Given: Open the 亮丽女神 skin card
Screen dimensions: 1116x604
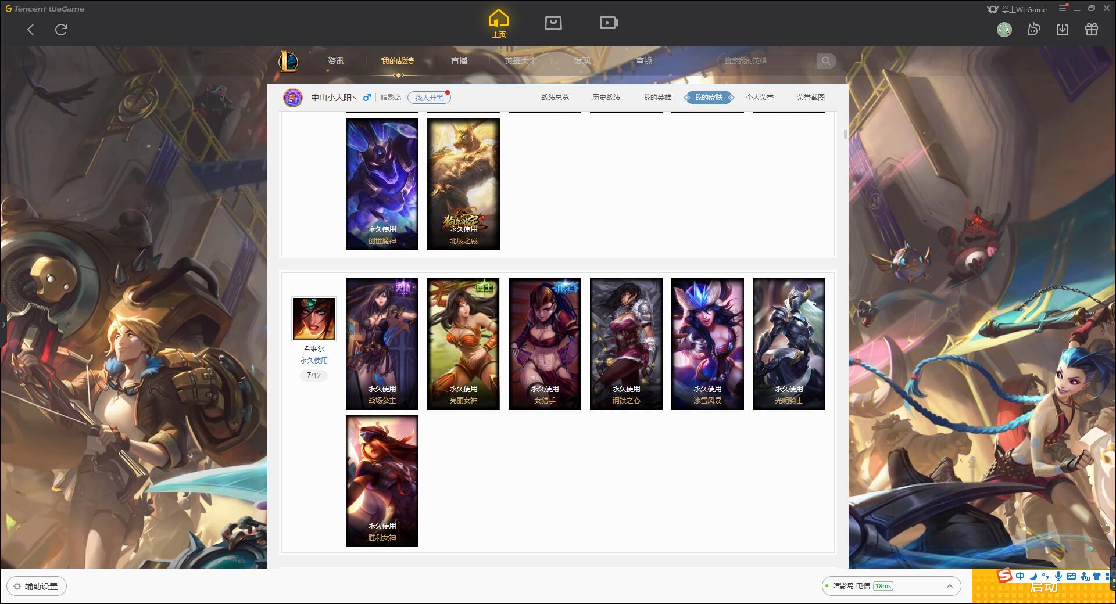Looking at the screenshot, I should pyautogui.click(x=463, y=344).
